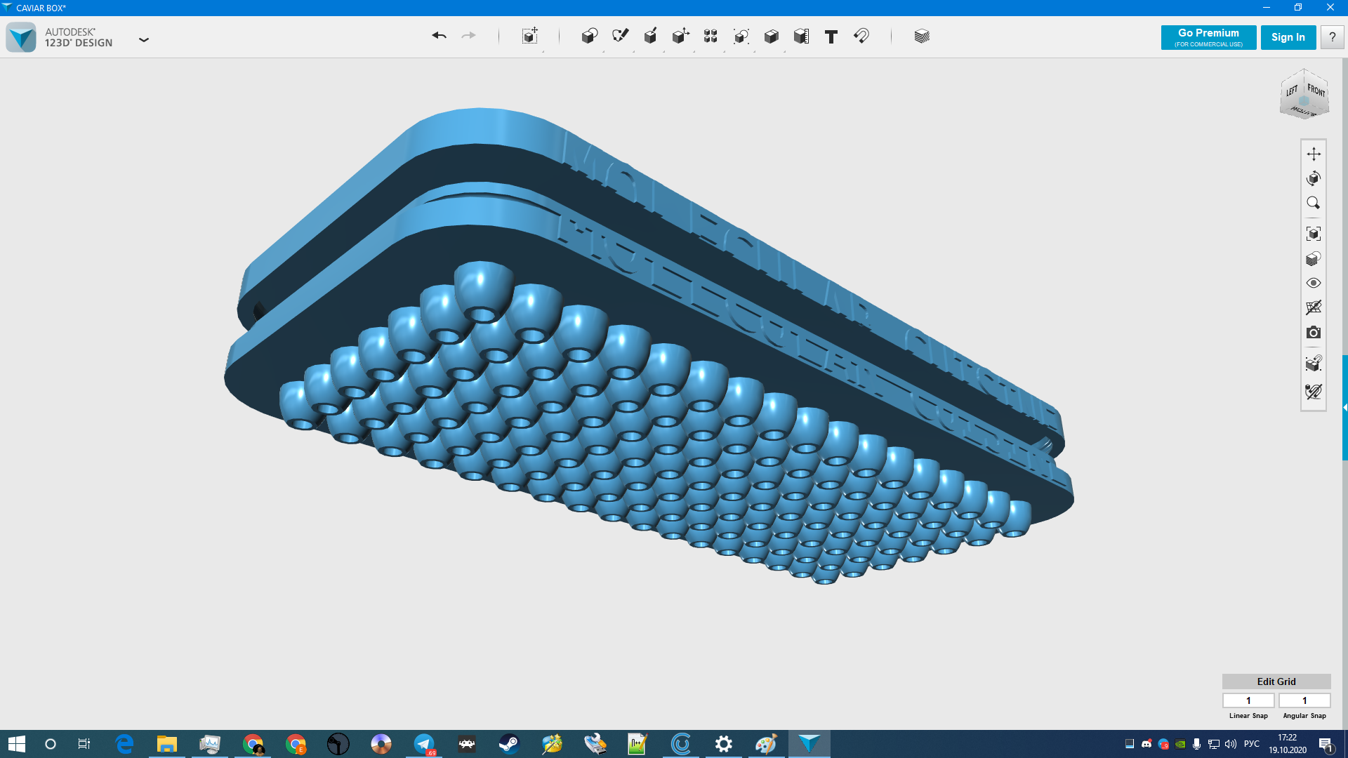The width and height of the screenshot is (1348, 758).
Task: Activate the Orbit navigation tool
Action: (1314, 178)
